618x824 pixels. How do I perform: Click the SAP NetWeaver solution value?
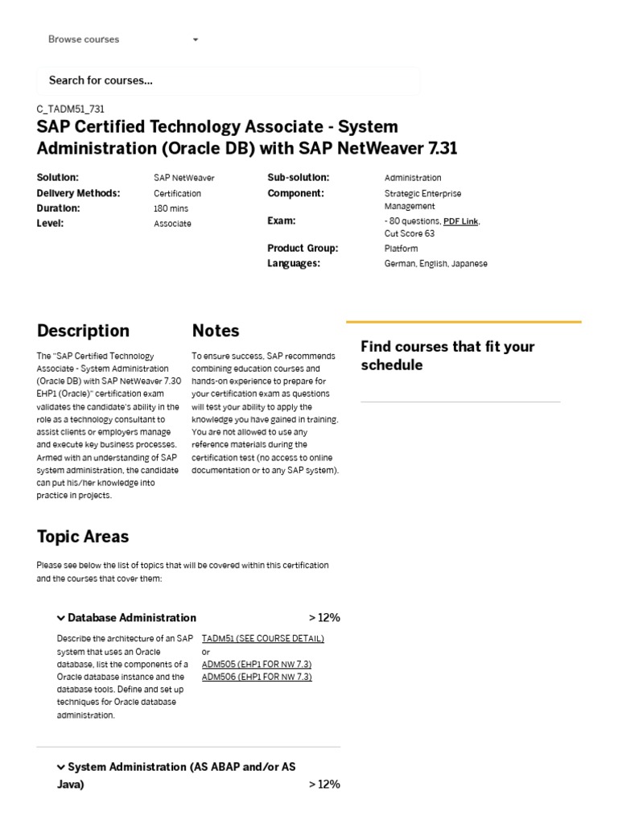click(184, 178)
